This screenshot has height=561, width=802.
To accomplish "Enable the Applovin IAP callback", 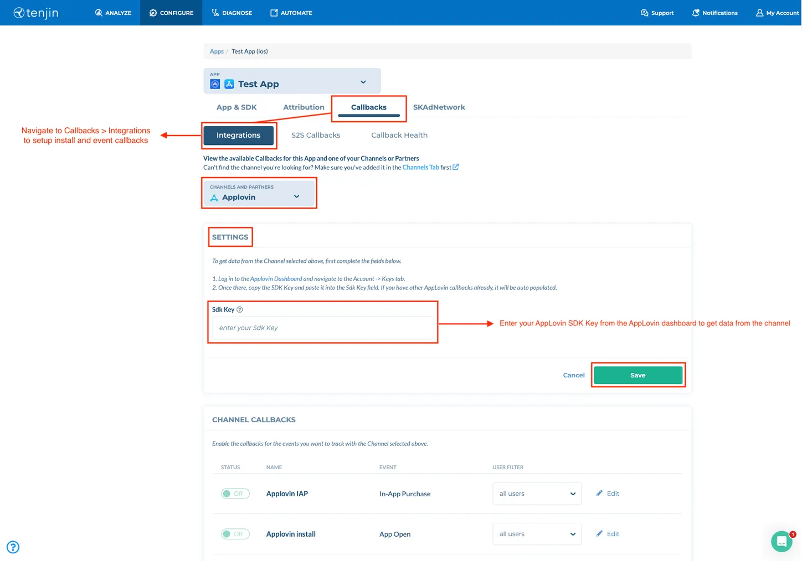I will pyautogui.click(x=235, y=493).
